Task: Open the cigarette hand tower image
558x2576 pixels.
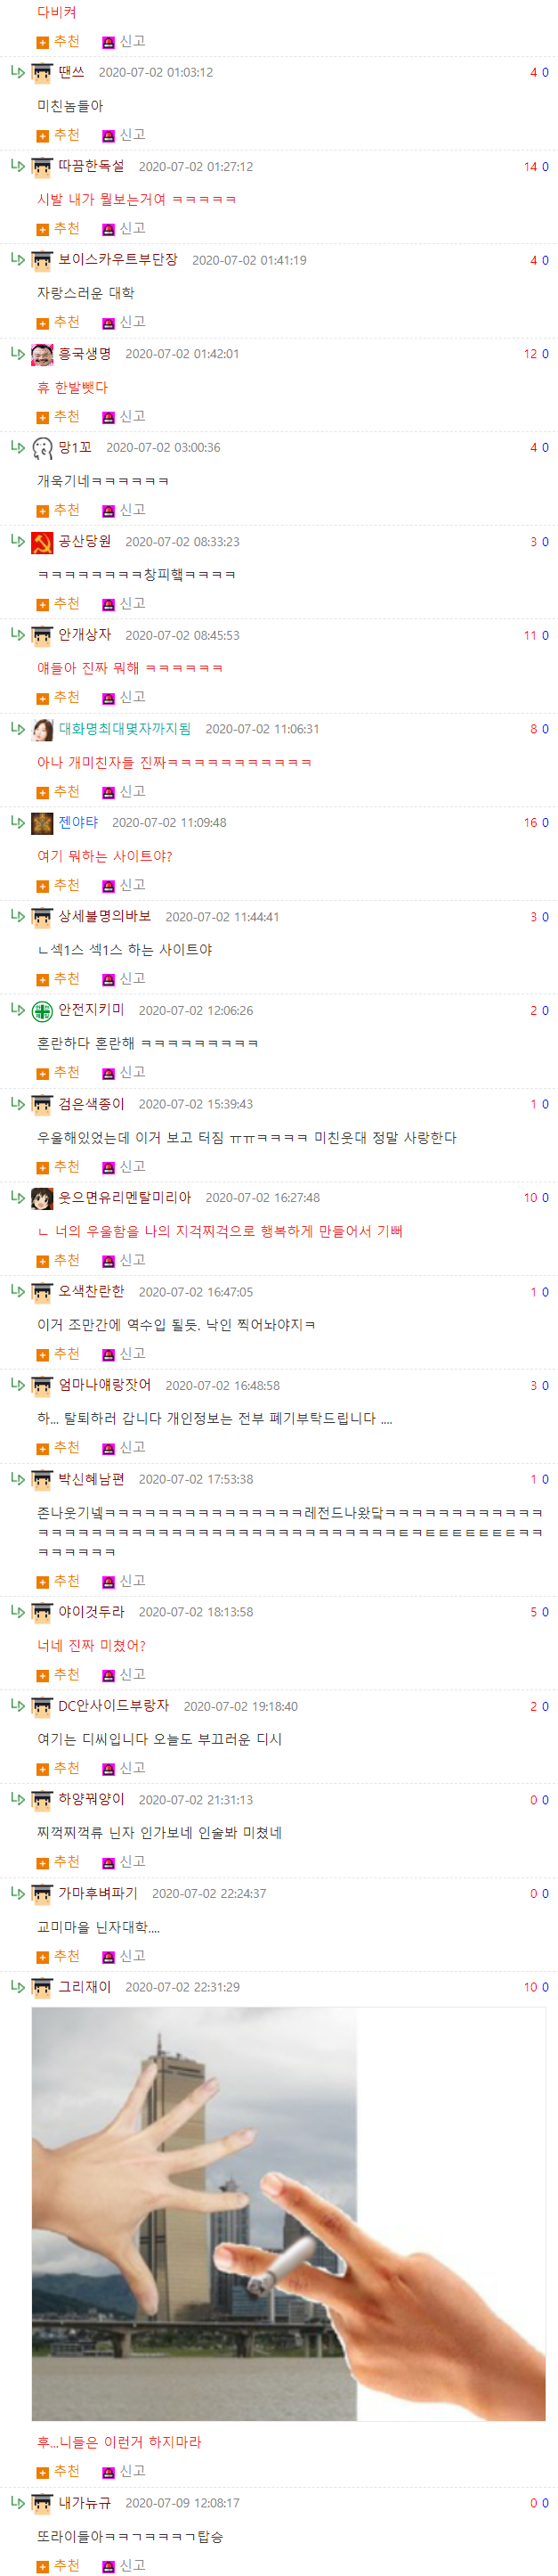Action: [195, 2215]
